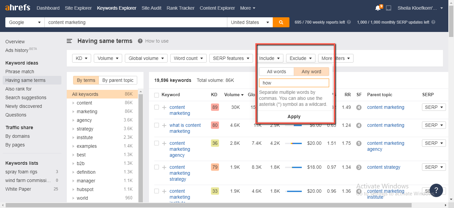Viewport: 454px width, 208px height.
Task: Open the Volume filter dropdown
Action: [108, 58]
